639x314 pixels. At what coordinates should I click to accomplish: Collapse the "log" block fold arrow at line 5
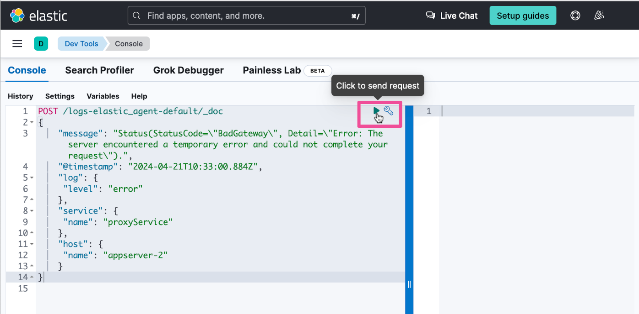click(32, 178)
